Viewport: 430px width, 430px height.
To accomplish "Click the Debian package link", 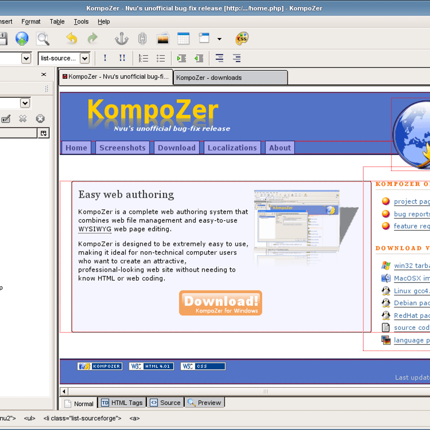I will point(412,303).
